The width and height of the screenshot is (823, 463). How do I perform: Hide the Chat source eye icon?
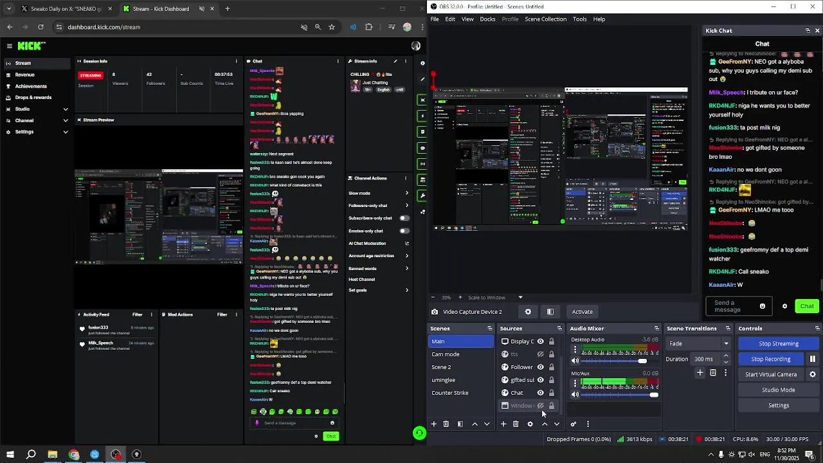pyautogui.click(x=541, y=393)
